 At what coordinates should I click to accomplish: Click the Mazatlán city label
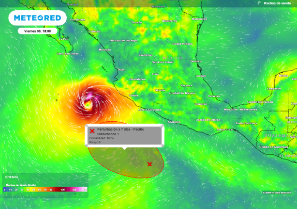tap(105, 49)
